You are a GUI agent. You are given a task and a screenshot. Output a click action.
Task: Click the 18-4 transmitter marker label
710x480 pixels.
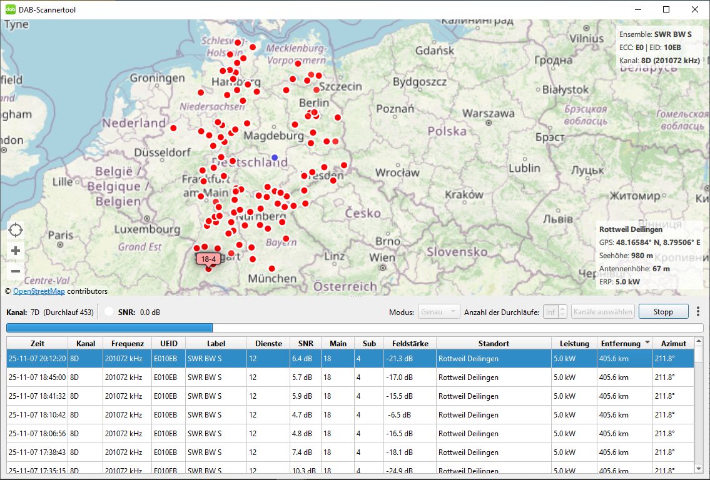click(x=208, y=259)
